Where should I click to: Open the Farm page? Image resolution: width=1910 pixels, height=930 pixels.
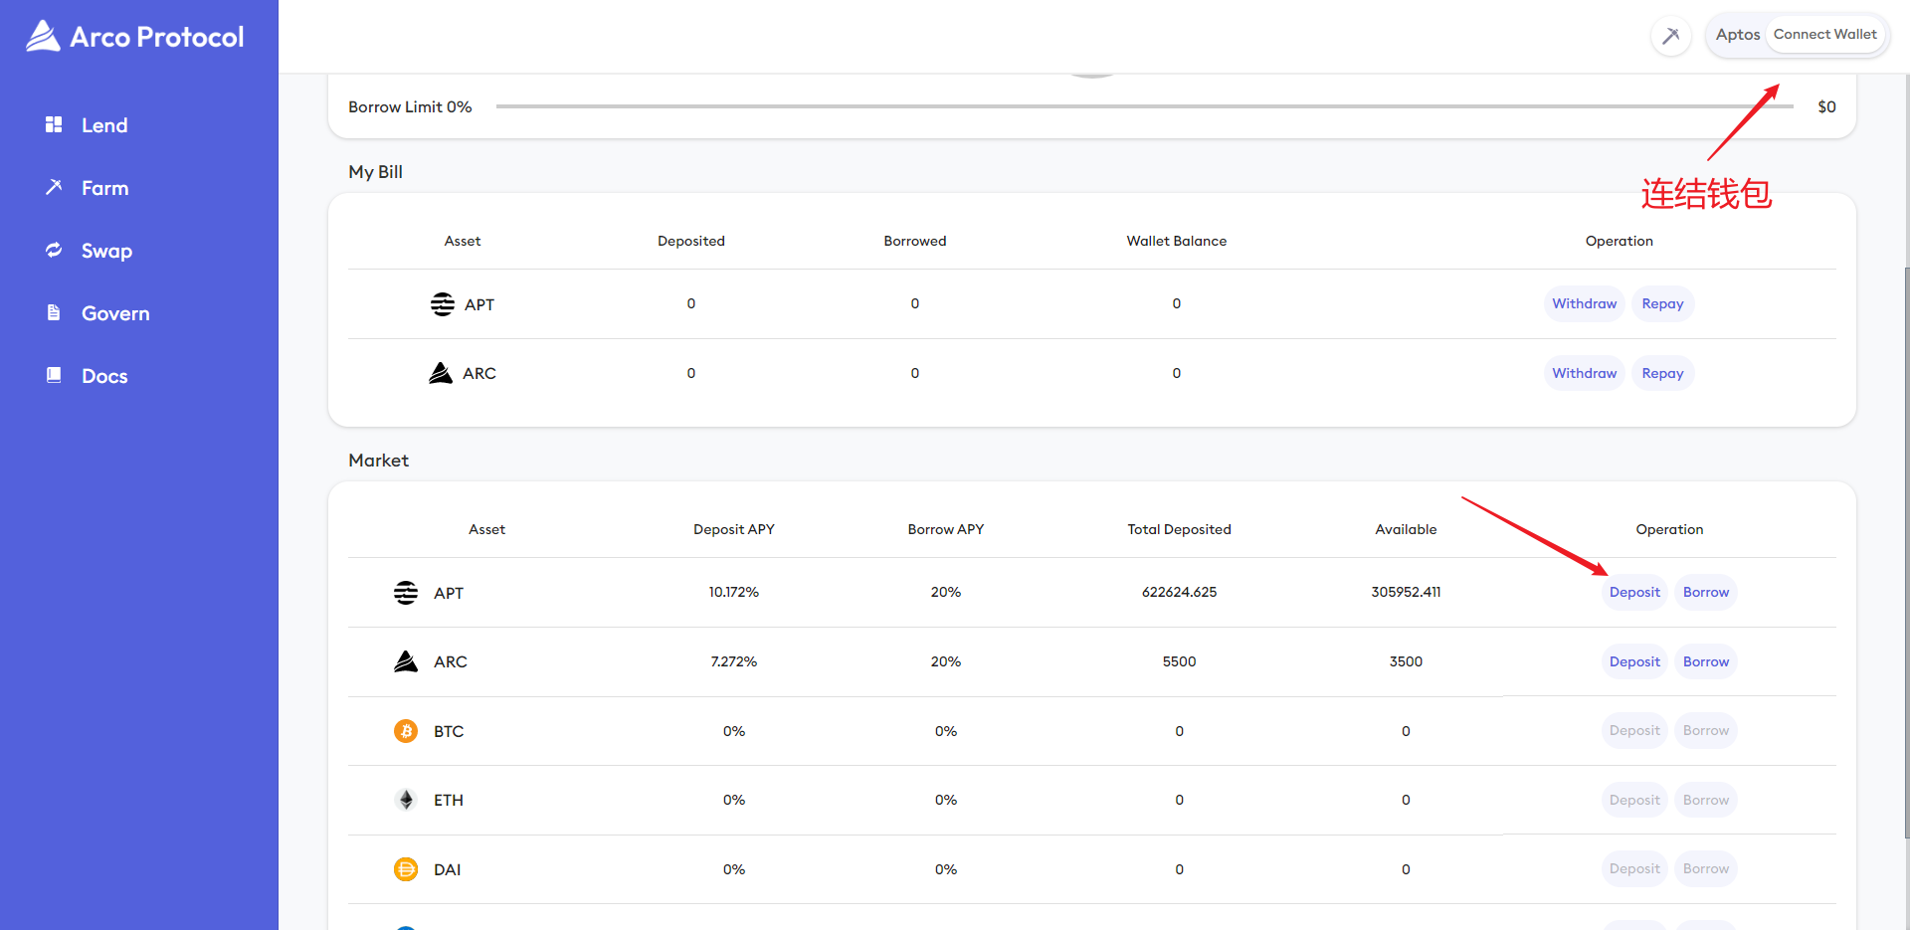(104, 188)
